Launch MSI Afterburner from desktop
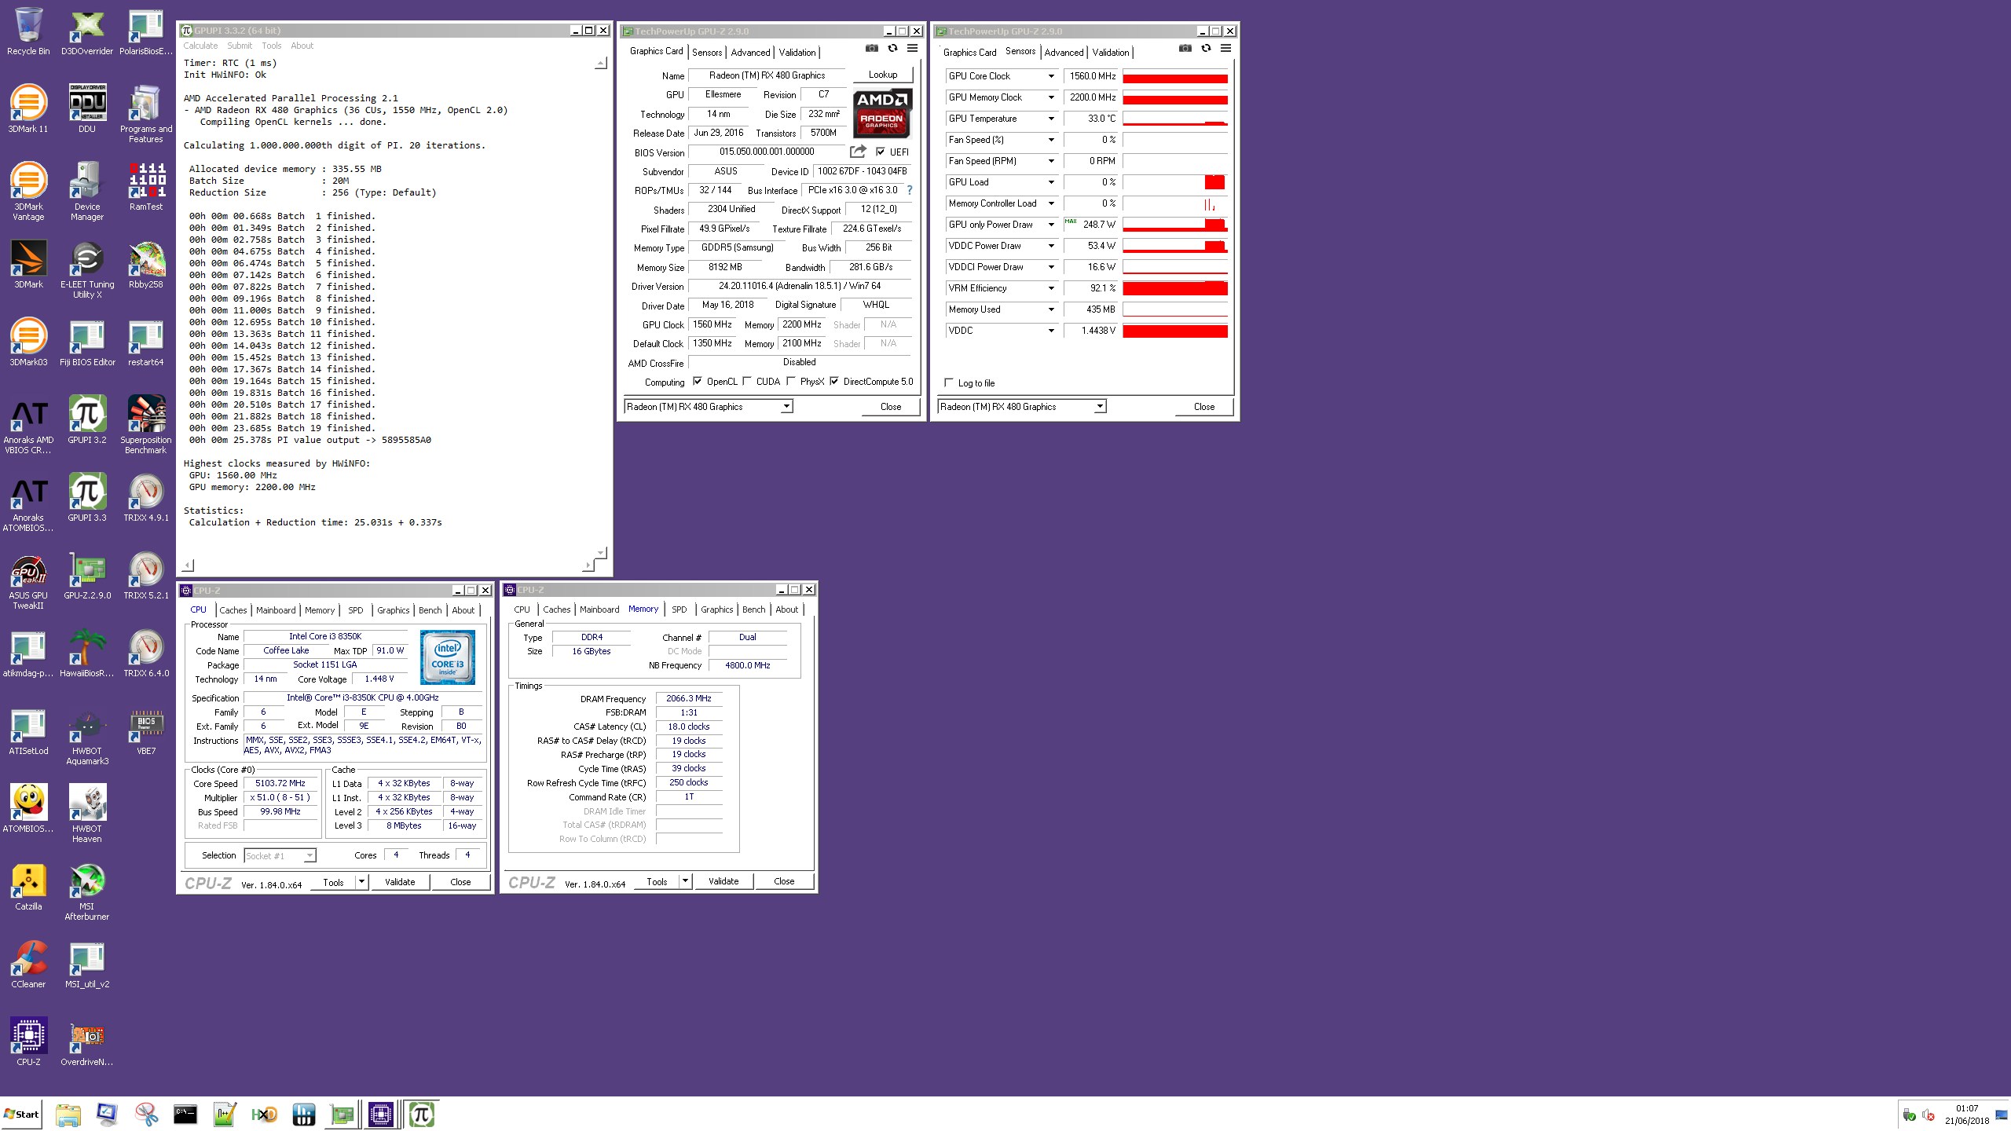This screenshot has height=1131, width=2011. [87, 891]
